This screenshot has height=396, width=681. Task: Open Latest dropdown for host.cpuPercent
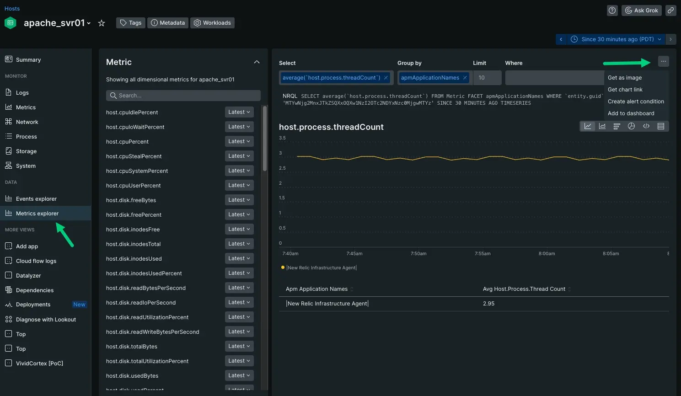239,141
